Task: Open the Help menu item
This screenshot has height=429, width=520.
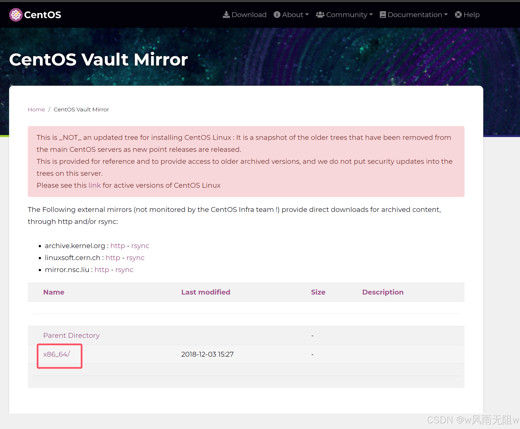Action: 467,15
